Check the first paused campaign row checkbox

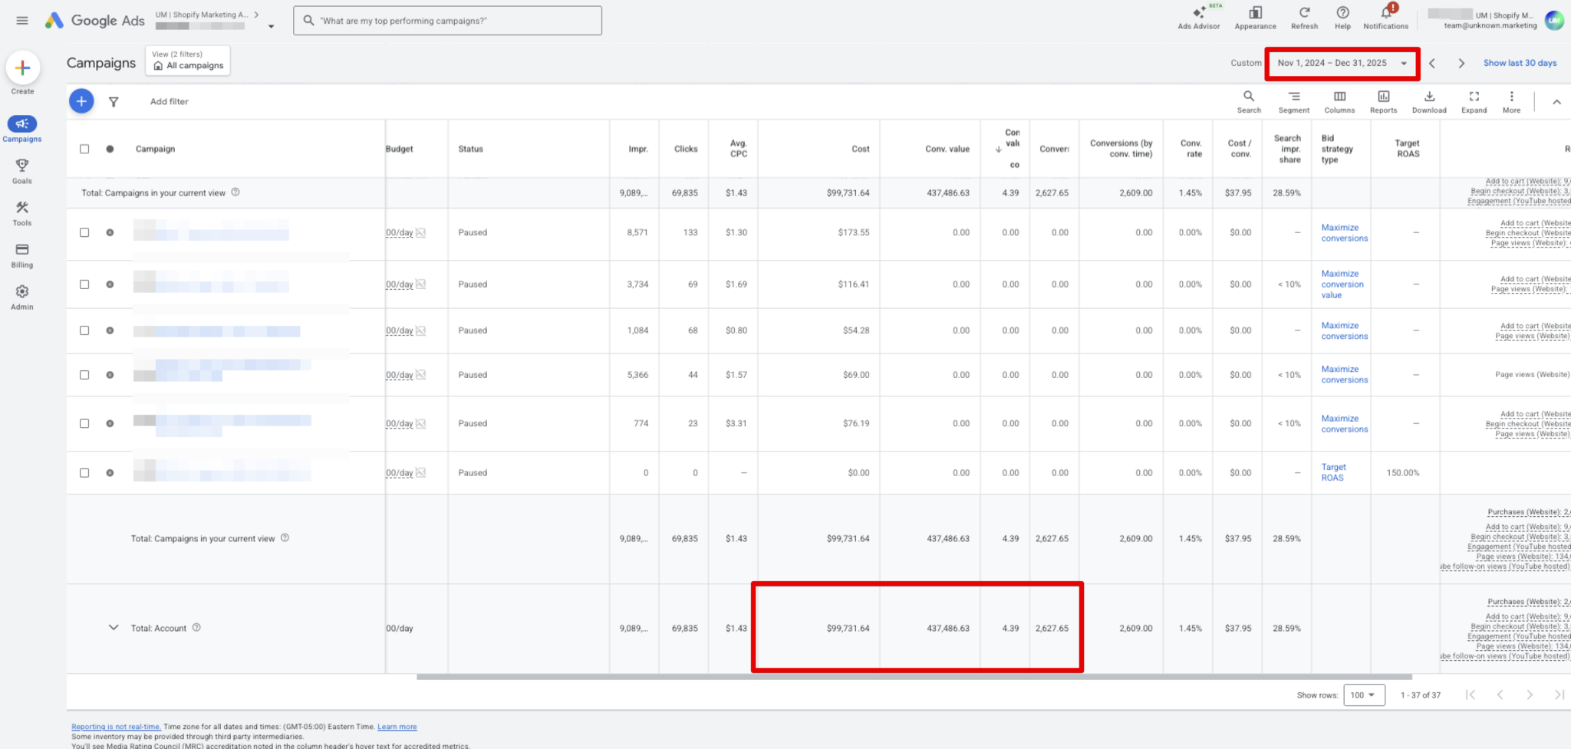coord(84,232)
